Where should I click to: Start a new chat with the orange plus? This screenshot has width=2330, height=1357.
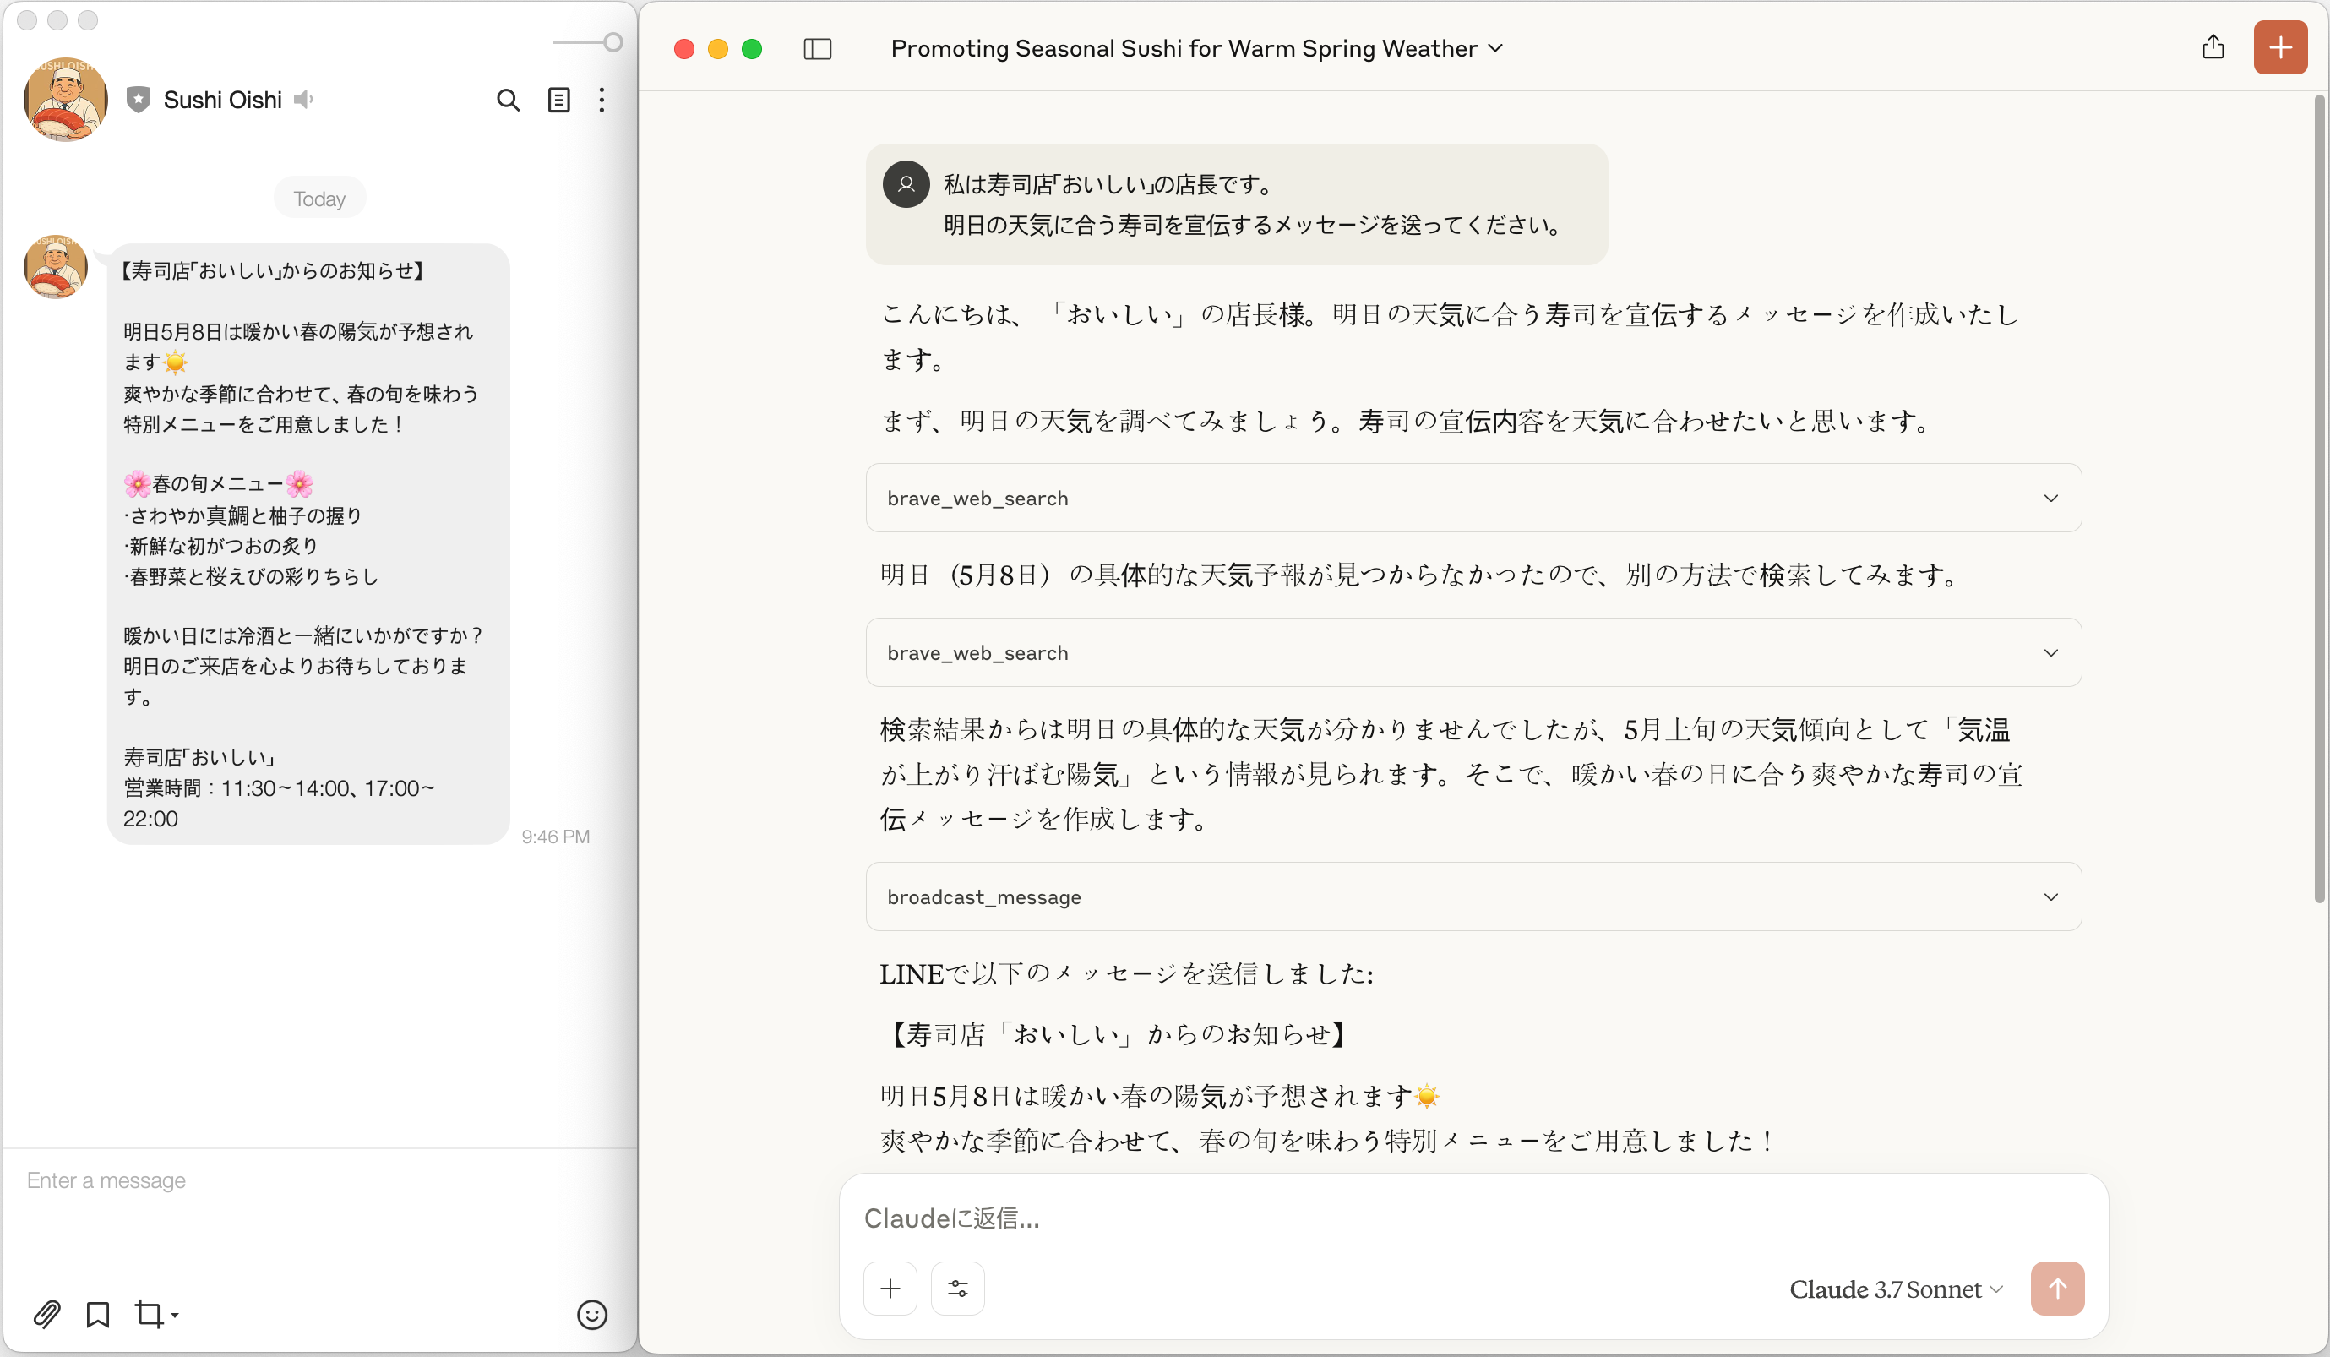pos(2280,47)
